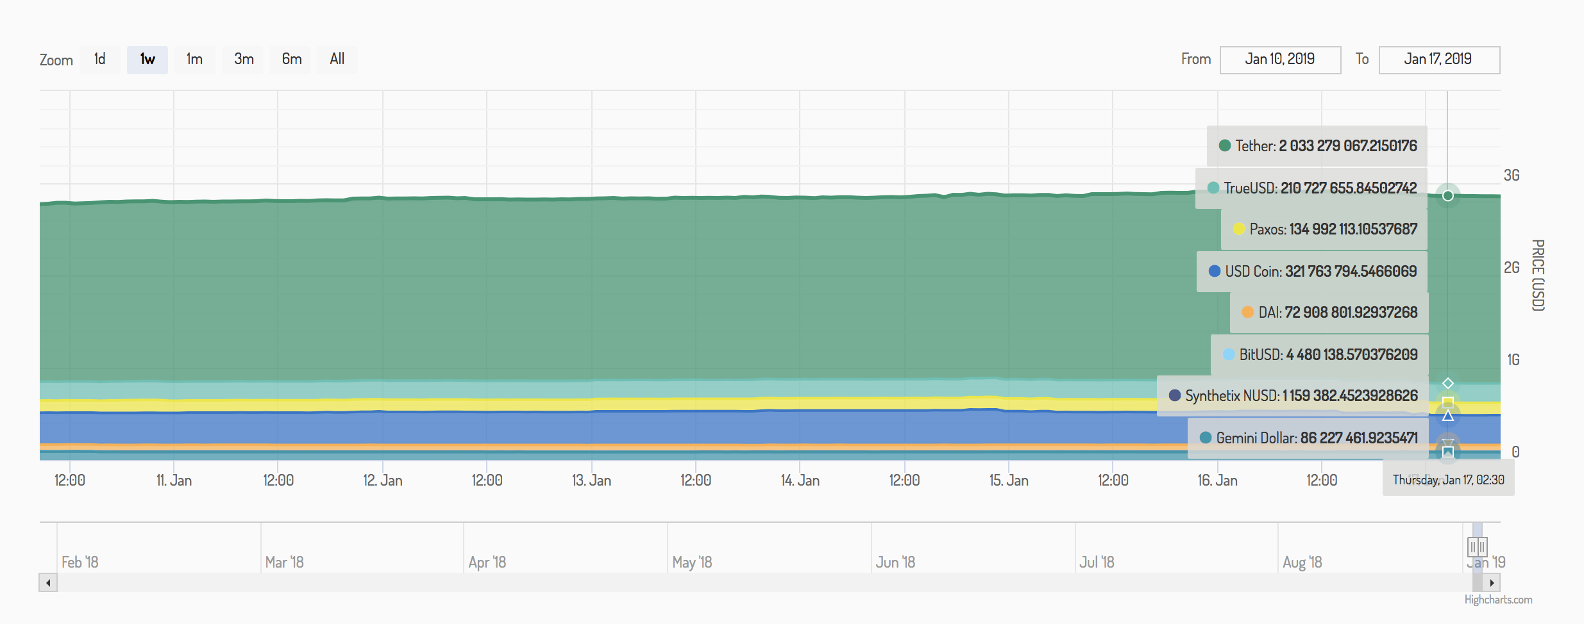Click the PRICE (USD) axis title
This screenshot has height=624, width=1584.
(1538, 275)
